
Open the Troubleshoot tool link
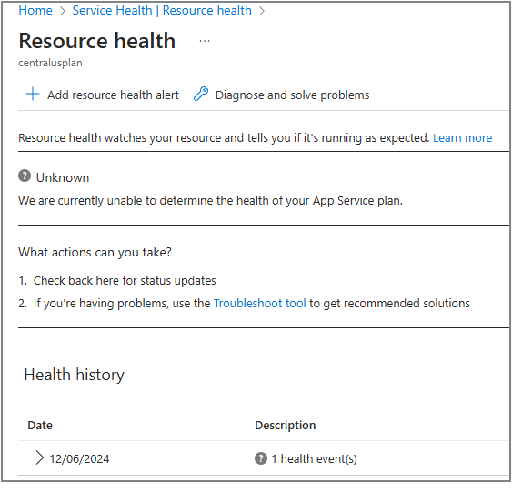click(259, 304)
